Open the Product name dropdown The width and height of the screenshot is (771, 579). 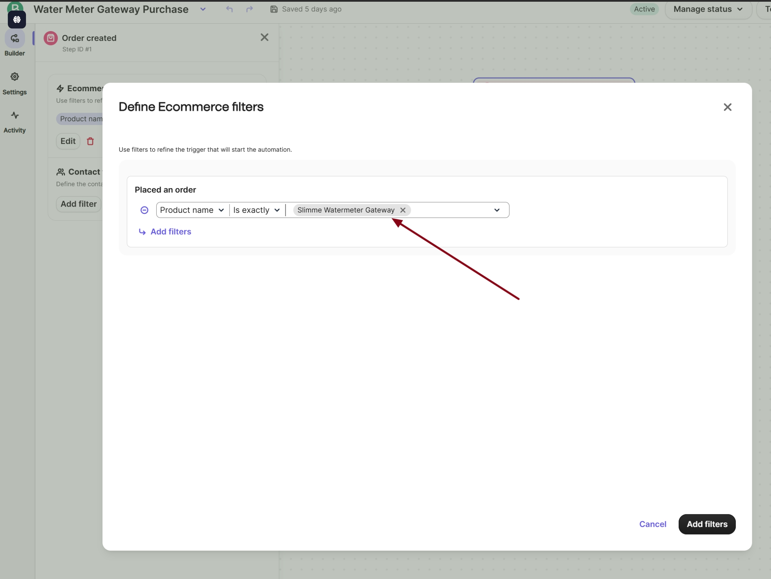(x=192, y=210)
